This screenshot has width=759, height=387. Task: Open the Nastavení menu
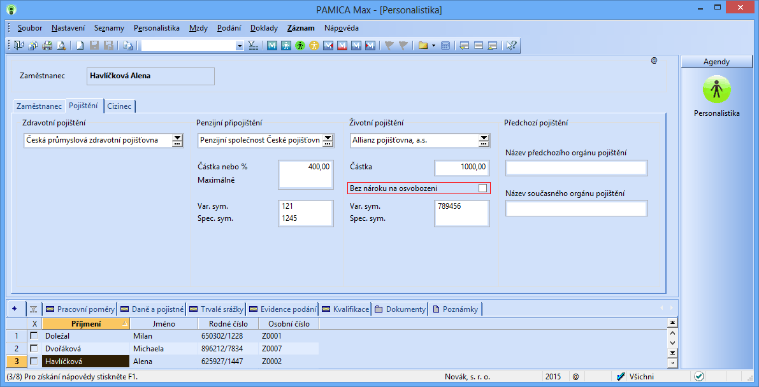point(68,28)
